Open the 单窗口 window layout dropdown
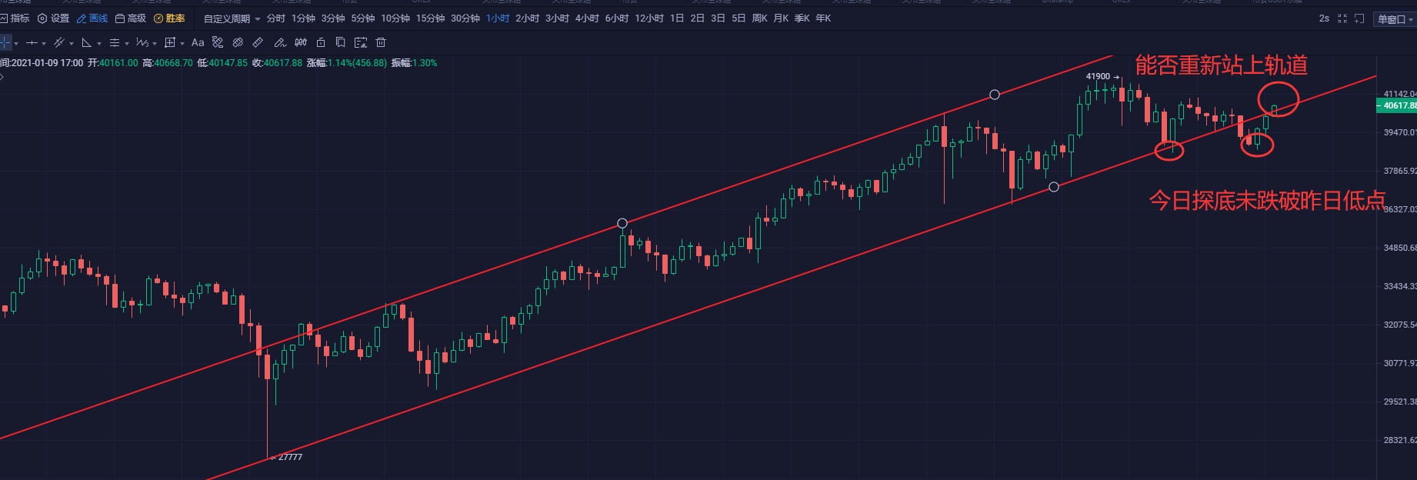 tap(1395, 19)
